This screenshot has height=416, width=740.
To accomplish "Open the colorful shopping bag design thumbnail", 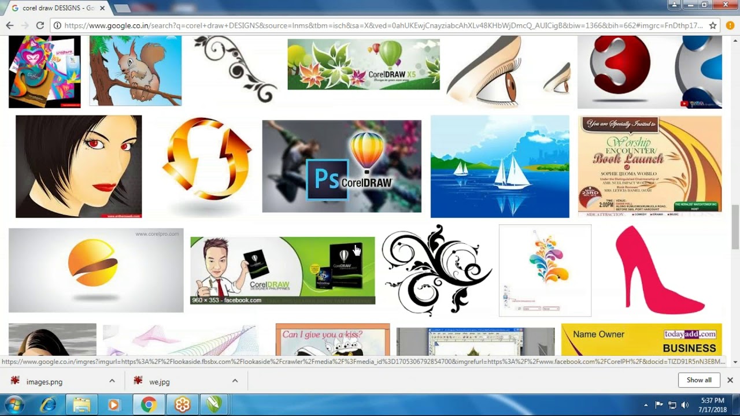I will (45, 72).
